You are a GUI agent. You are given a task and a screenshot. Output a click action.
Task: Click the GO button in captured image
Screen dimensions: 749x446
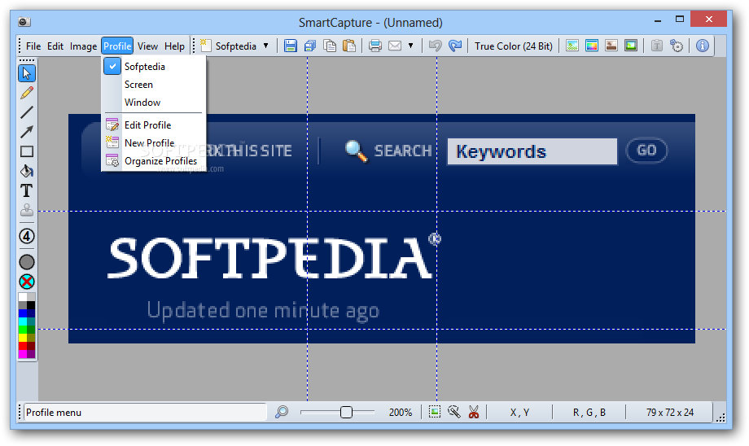646,151
